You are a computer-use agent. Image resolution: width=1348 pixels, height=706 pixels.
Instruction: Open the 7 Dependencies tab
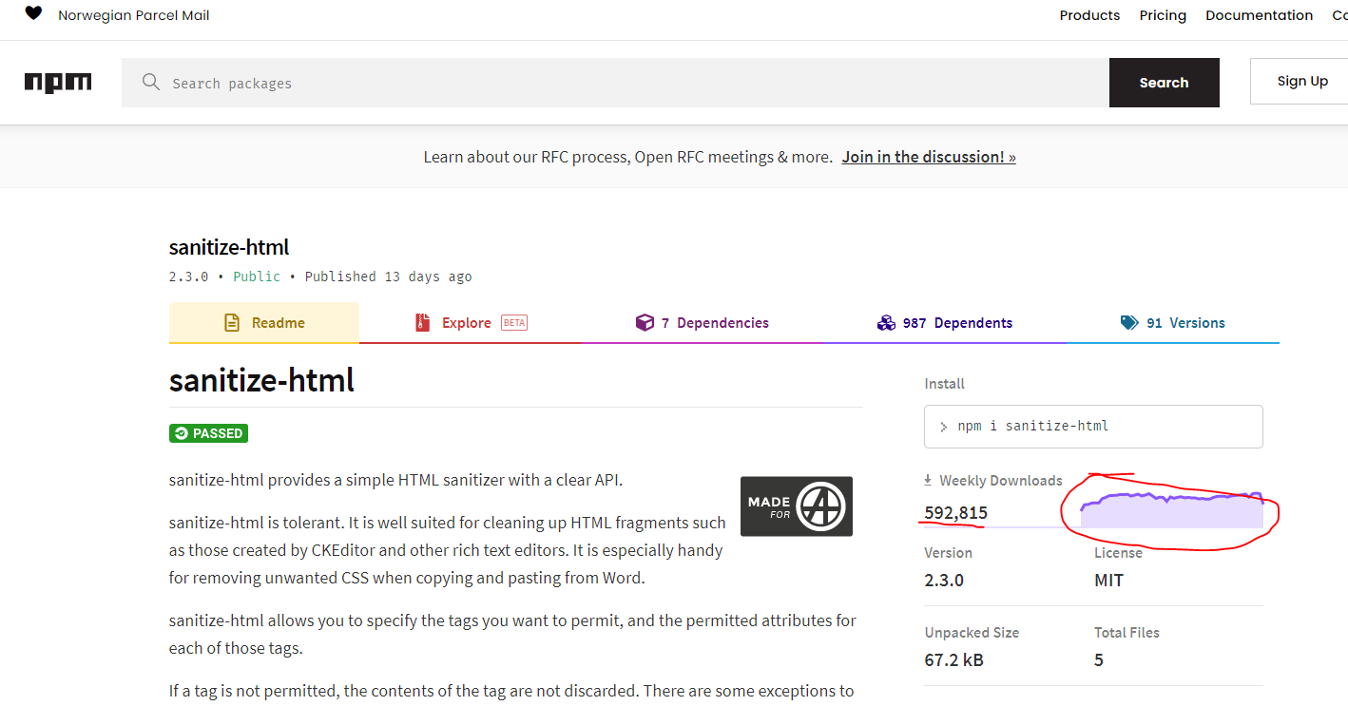click(702, 323)
